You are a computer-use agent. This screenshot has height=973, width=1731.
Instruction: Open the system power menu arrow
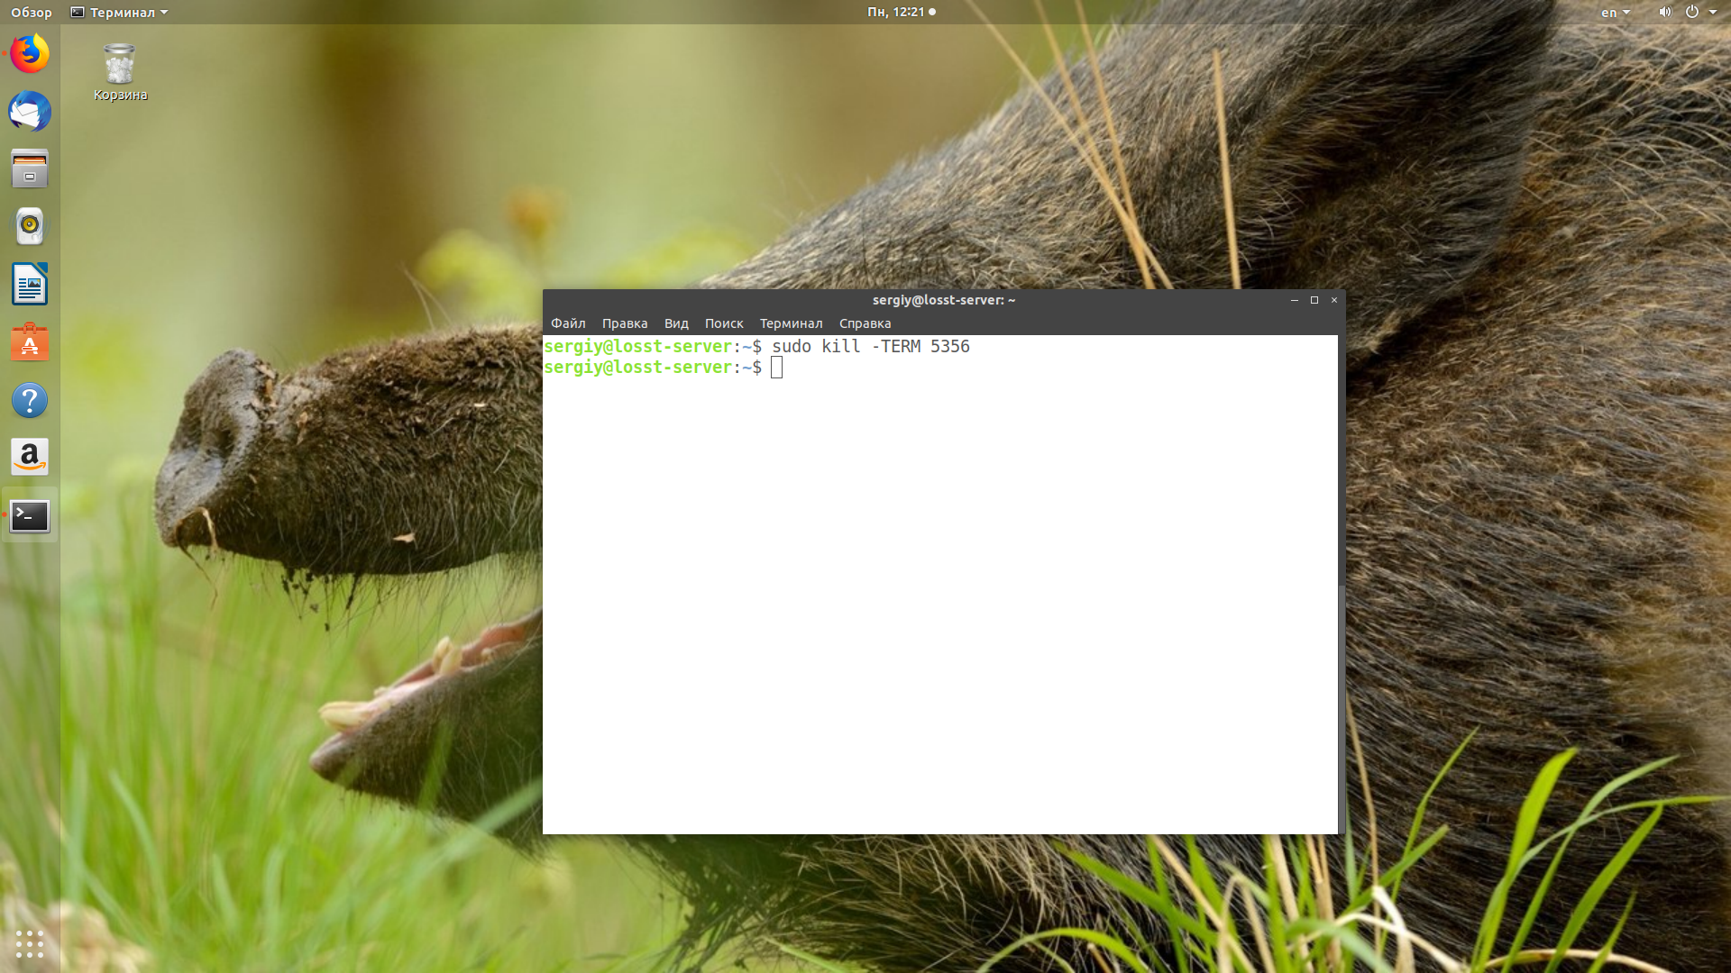click(1713, 12)
